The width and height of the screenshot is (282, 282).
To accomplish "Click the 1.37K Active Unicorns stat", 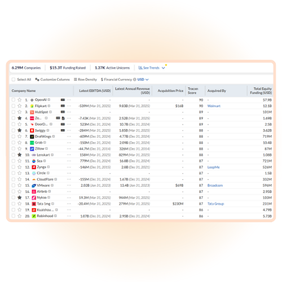I will point(112,68).
